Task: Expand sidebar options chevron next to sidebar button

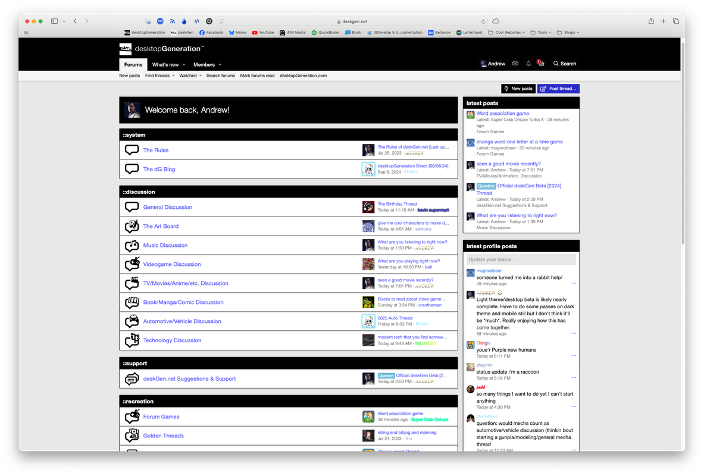Action: [64, 21]
